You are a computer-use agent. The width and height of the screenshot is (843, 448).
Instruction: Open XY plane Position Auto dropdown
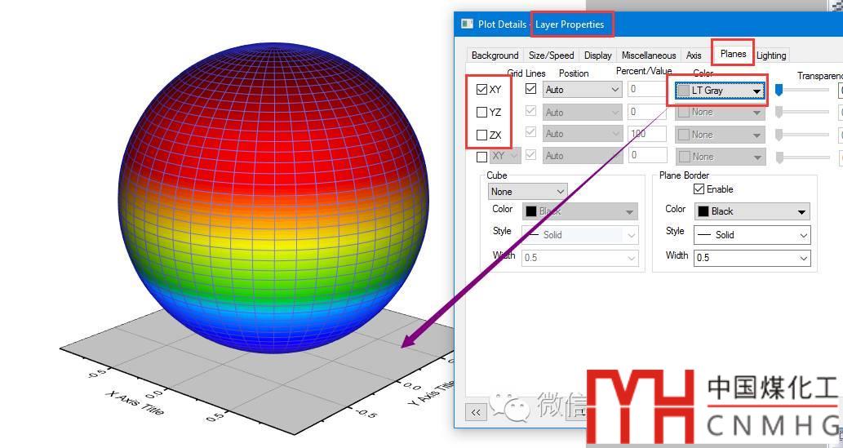coord(582,89)
